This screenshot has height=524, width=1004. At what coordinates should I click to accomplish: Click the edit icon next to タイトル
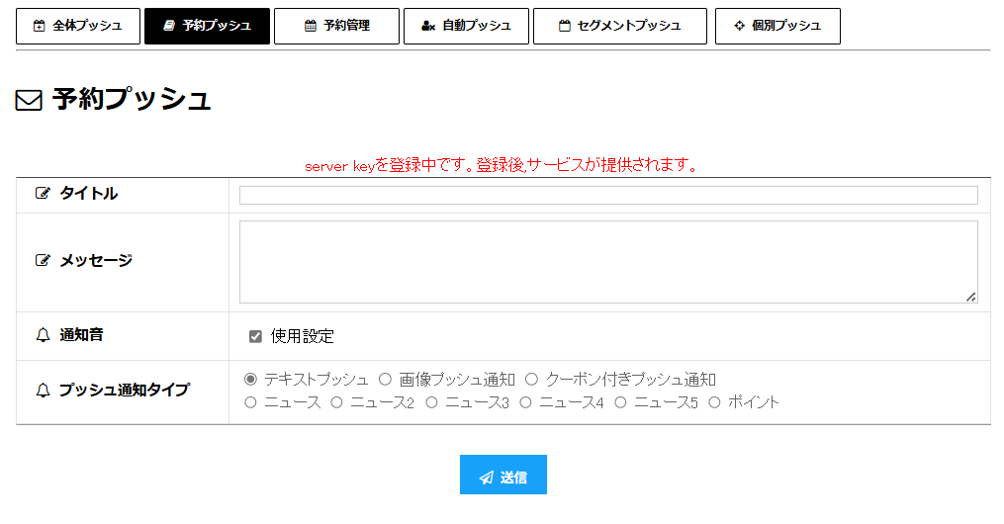tap(43, 194)
